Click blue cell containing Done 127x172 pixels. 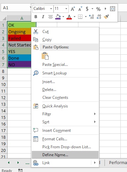(x=20, y=58)
